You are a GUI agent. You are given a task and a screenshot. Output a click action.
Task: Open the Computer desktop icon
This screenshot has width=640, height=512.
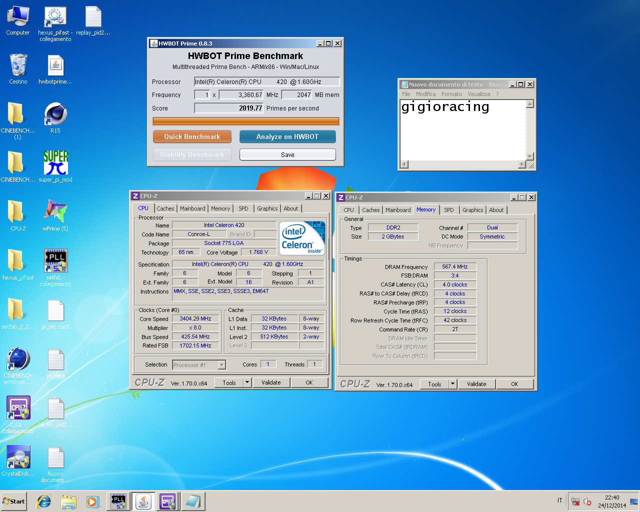(18, 21)
